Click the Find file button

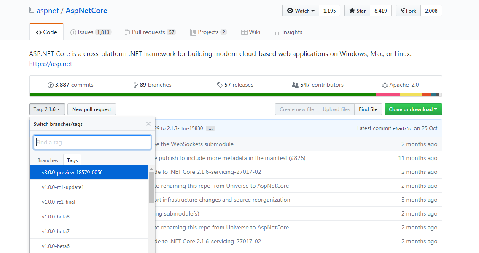pos(368,109)
